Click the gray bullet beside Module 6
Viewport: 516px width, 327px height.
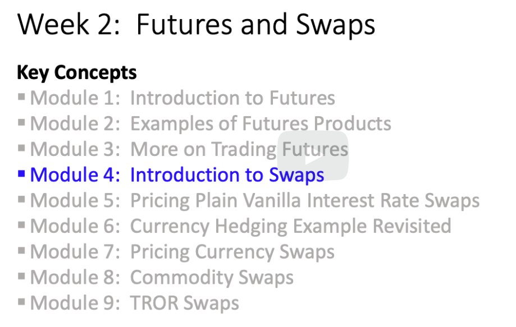(x=22, y=225)
